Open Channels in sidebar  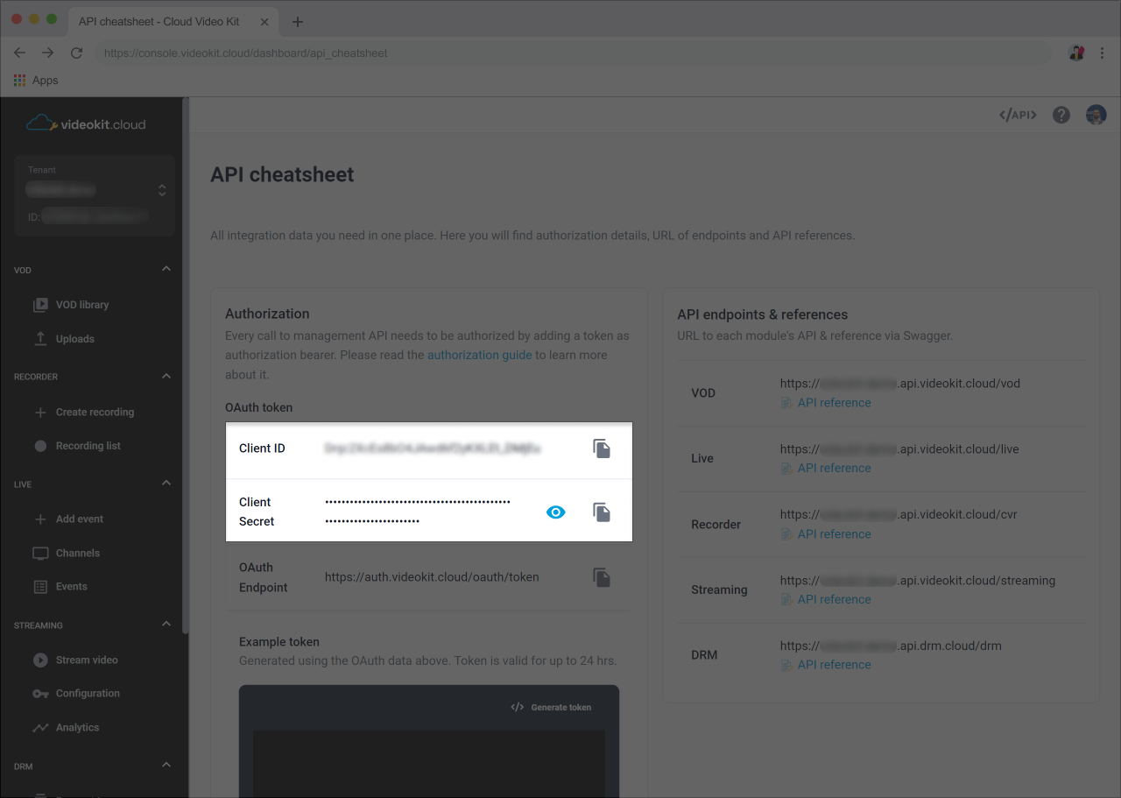(67, 553)
